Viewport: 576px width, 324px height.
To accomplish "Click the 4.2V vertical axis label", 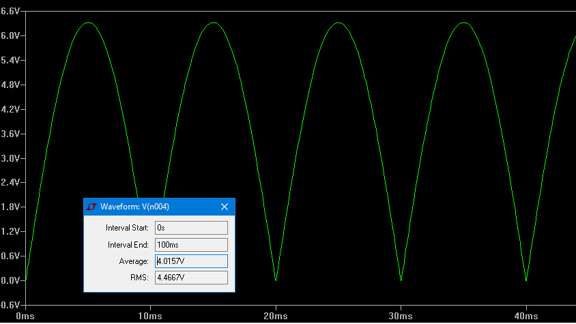I will point(10,109).
